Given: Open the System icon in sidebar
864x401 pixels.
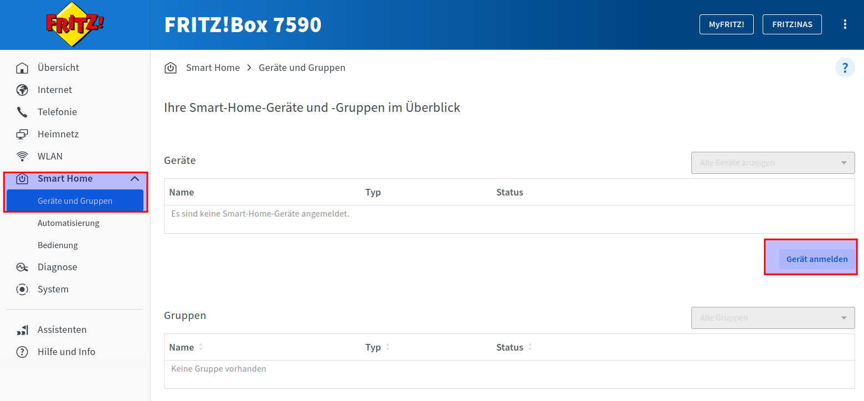Looking at the screenshot, I should pos(22,290).
